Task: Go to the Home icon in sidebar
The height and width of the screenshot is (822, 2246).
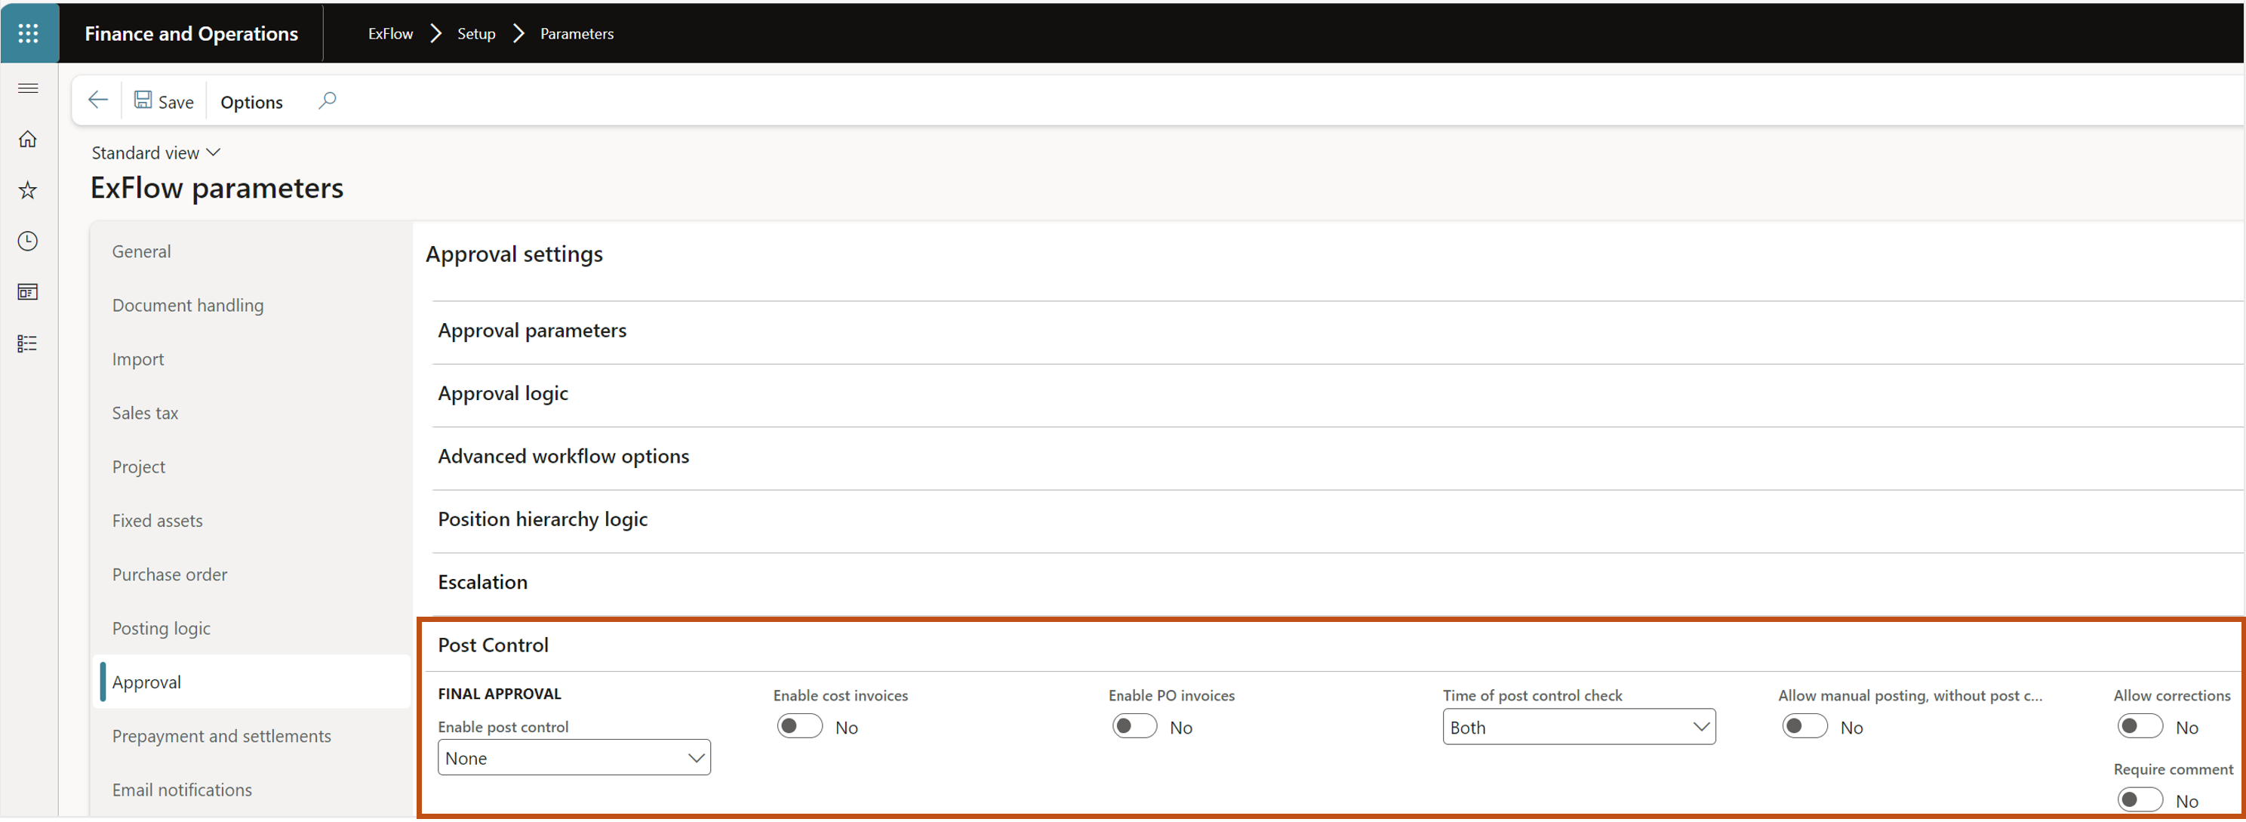Action: (28, 140)
